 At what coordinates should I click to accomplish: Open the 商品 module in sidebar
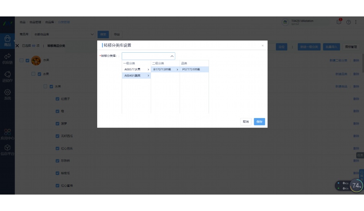coord(7,41)
